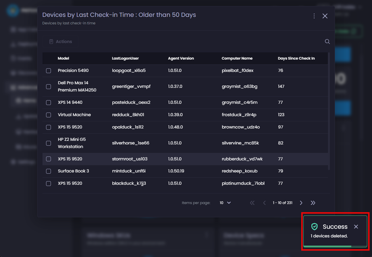Check the Precision 5490 row checkbox

tap(48, 71)
